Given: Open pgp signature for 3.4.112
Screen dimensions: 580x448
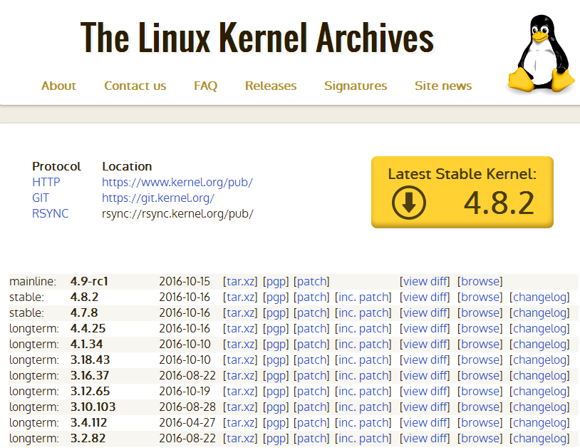Looking at the screenshot, I should point(276,422).
